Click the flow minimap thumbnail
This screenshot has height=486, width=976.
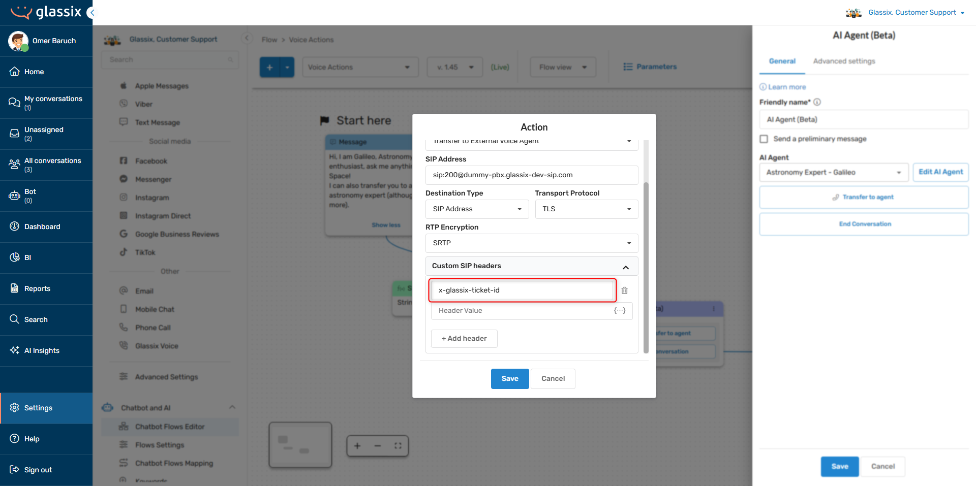click(300, 445)
